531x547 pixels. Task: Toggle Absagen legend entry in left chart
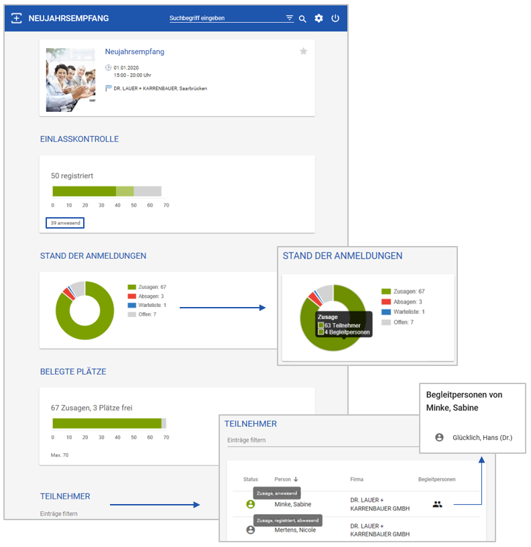(x=145, y=296)
